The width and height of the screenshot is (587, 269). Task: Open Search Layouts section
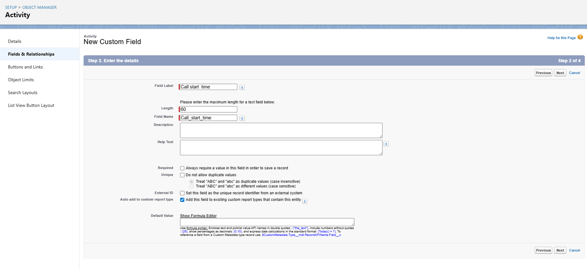tap(23, 93)
